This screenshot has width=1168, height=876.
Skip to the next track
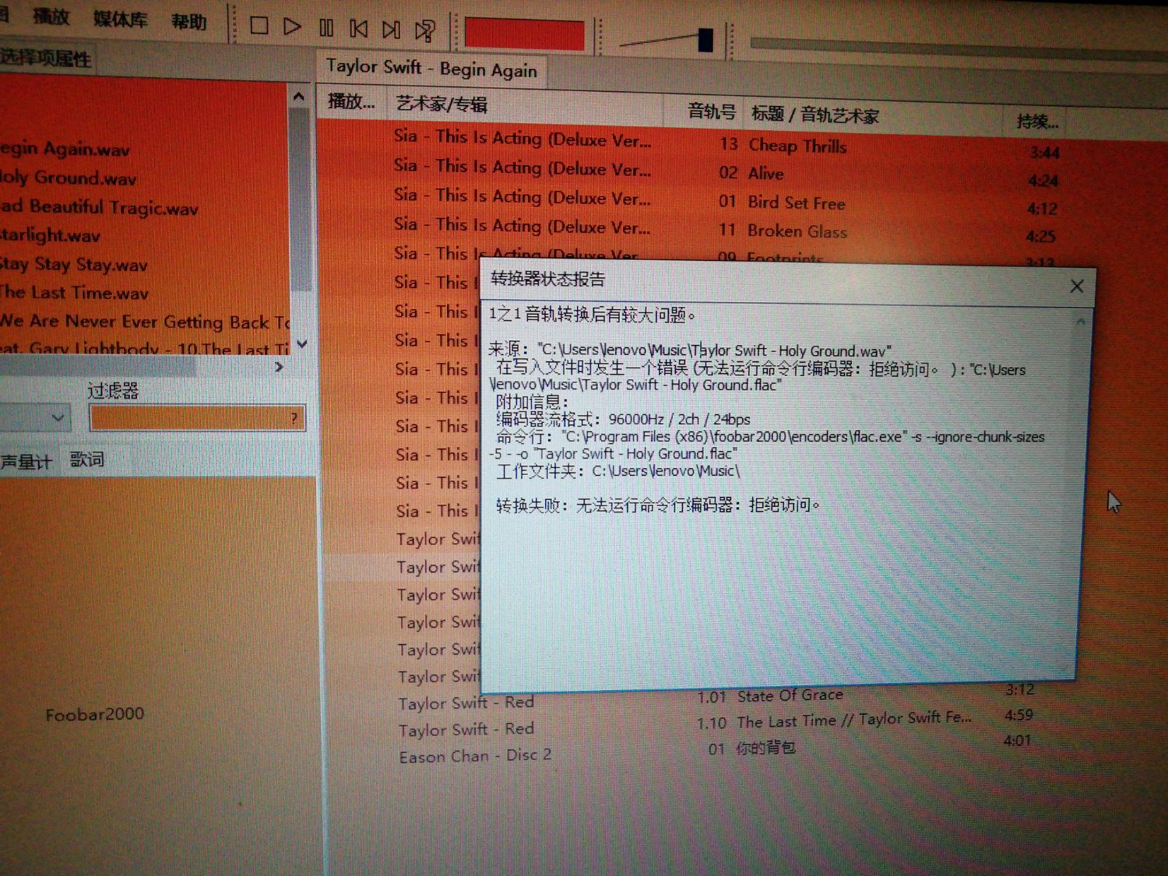[x=391, y=30]
